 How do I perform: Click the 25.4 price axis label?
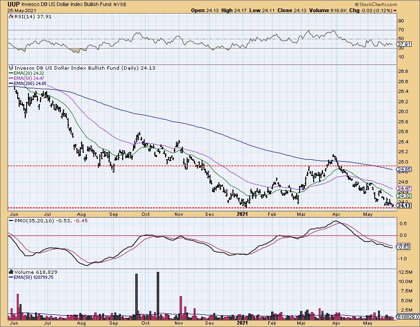(x=403, y=142)
